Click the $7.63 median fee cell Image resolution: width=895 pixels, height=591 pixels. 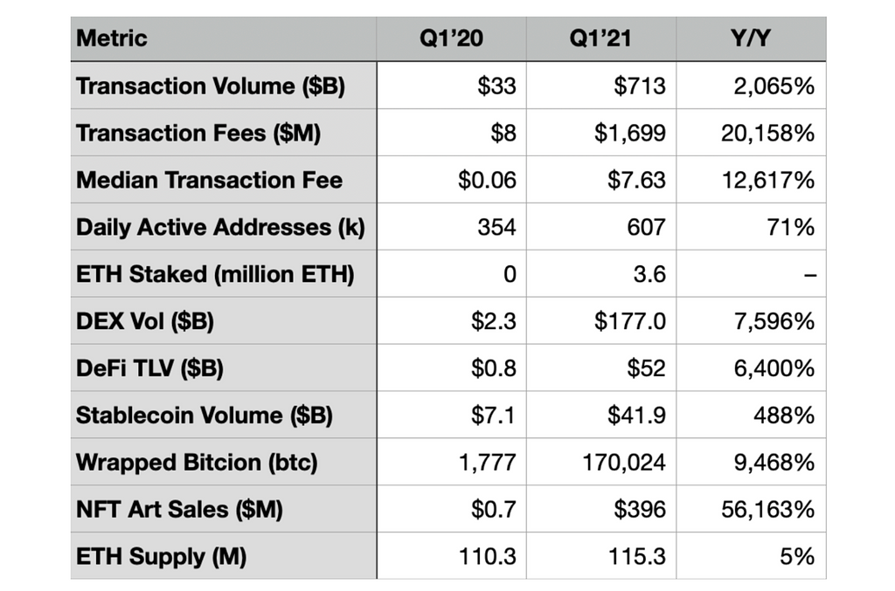point(637,180)
